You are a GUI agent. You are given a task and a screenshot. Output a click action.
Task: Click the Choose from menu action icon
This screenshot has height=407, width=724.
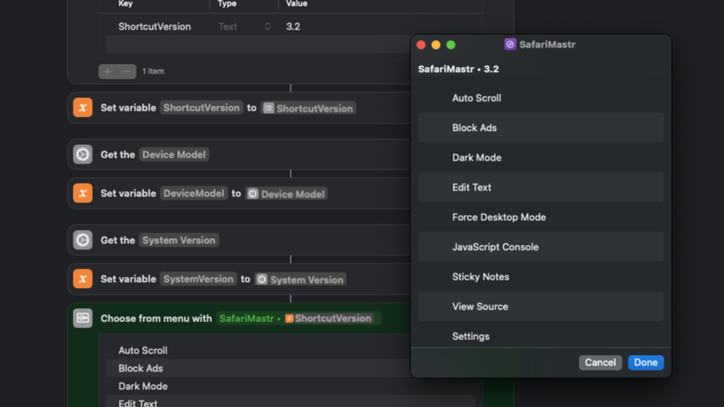pos(83,318)
